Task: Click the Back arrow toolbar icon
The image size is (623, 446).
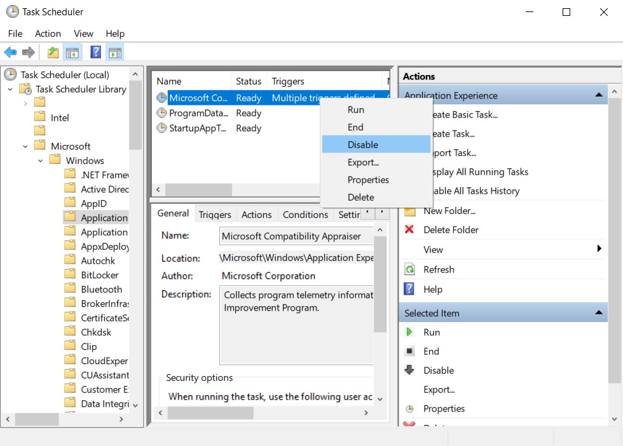Action: coord(10,52)
